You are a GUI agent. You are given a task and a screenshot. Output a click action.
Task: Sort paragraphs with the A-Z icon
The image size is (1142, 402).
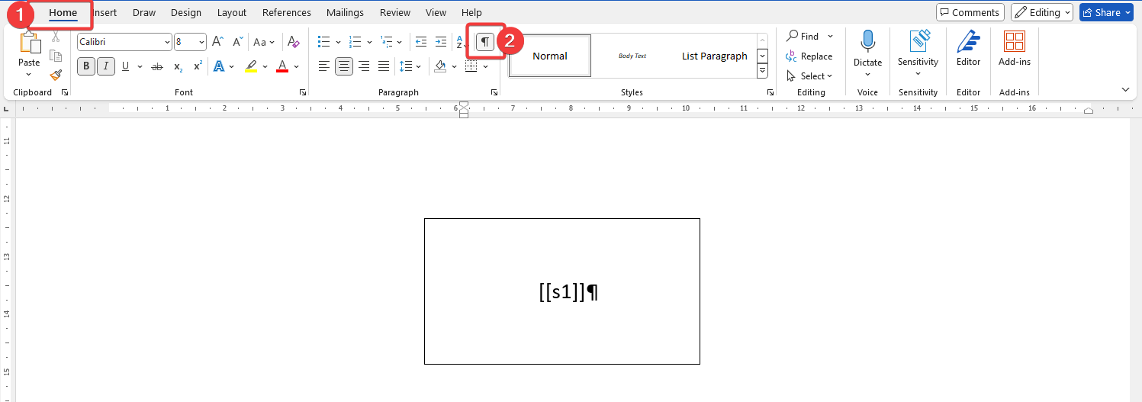point(461,42)
